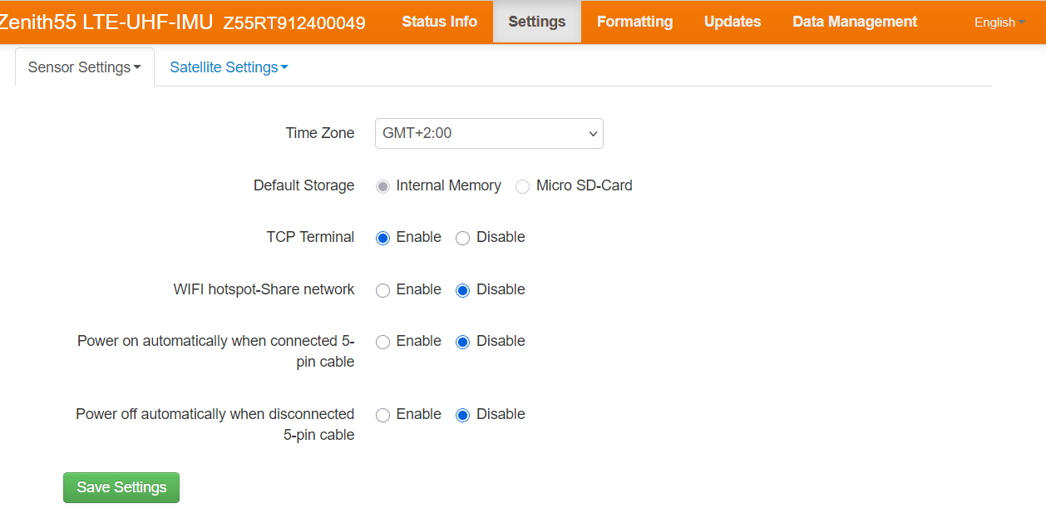This screenshot has width=1046, height=518.
Task: Switch to the Formatting tab
Action: (634, 22)
